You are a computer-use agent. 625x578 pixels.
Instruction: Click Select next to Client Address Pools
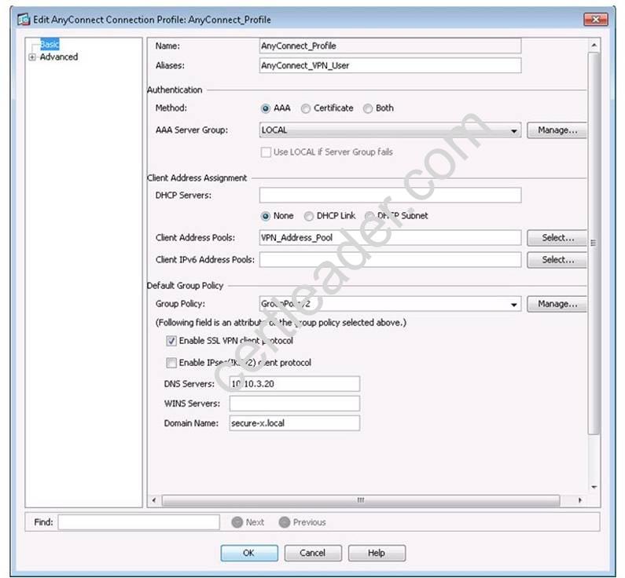click(x=557, y=238)
